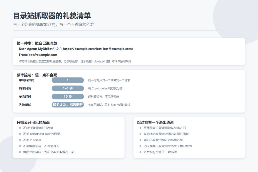Select the heading 只抓公开可见的东西
The width and height of the screenshot is (258, 172).
pos(33,122)
